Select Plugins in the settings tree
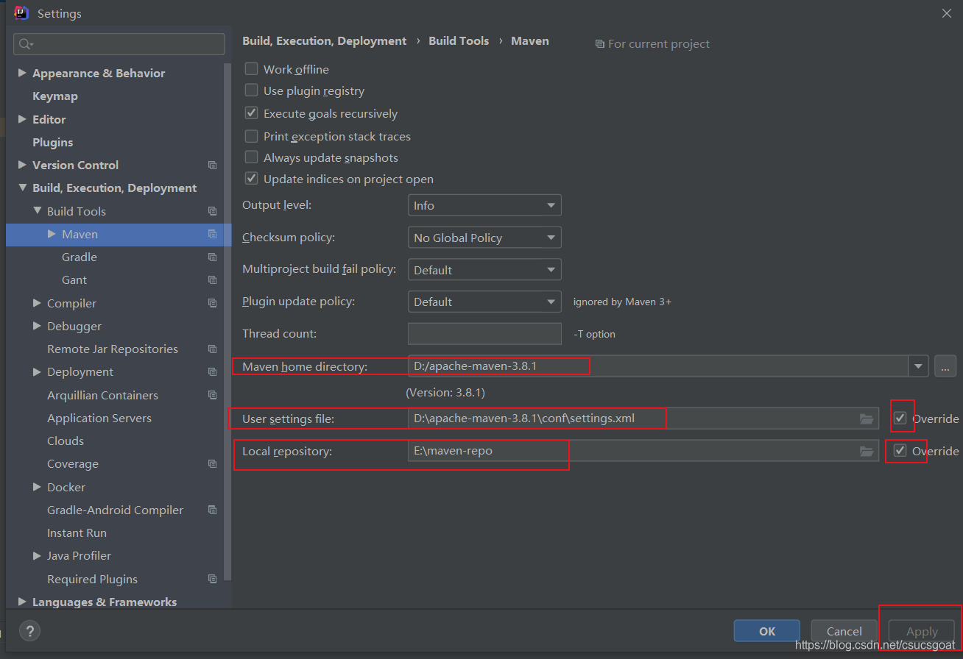 pos(53,143)
